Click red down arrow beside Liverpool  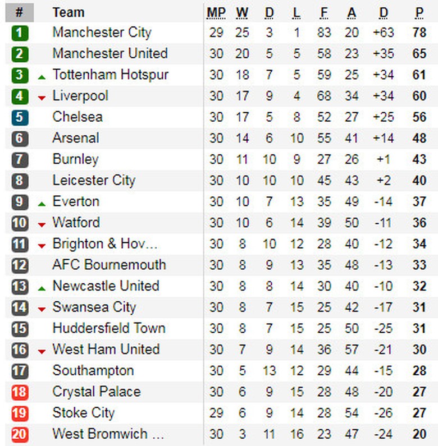tap(42, 98)
